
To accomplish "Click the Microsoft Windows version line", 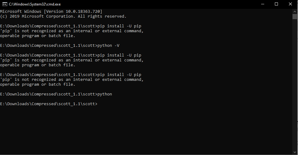I will 51,11.
